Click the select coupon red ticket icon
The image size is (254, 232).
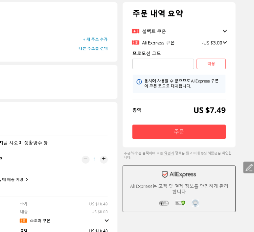135,31
